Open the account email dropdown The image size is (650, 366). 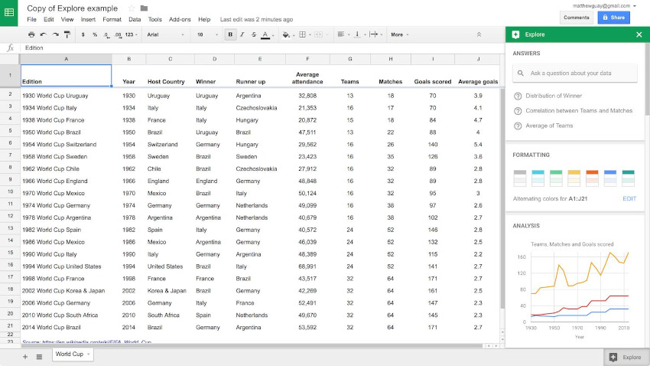(604, 6)
